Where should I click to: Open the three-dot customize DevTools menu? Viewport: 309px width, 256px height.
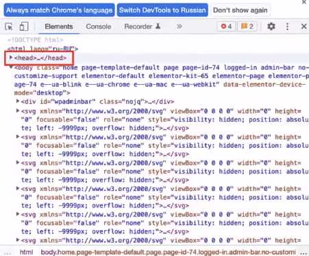point(287,27)
